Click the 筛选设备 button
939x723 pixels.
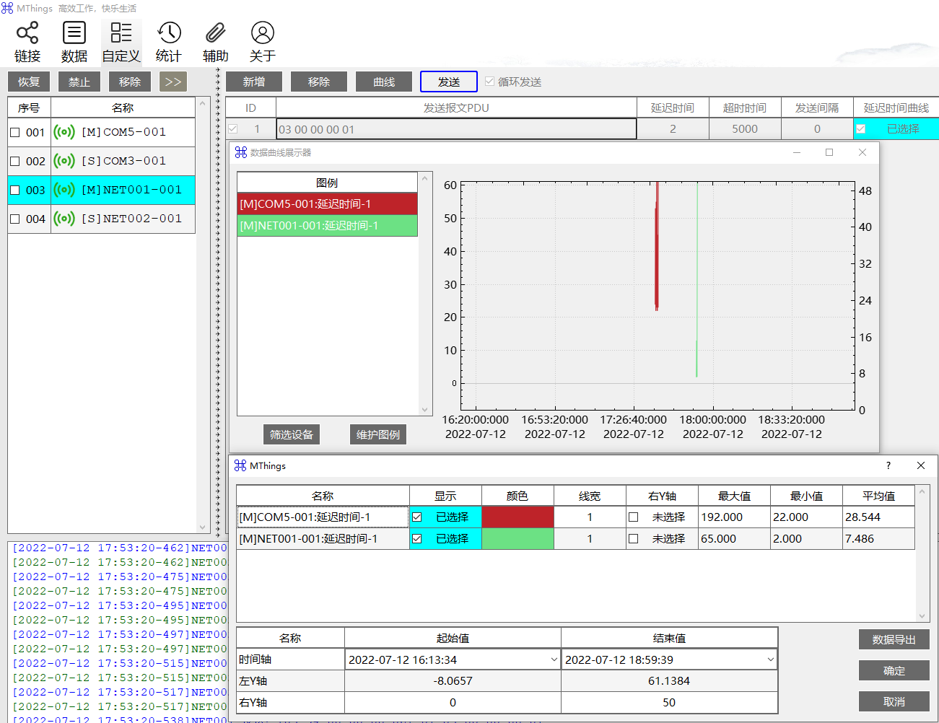(x=292, y=434)
